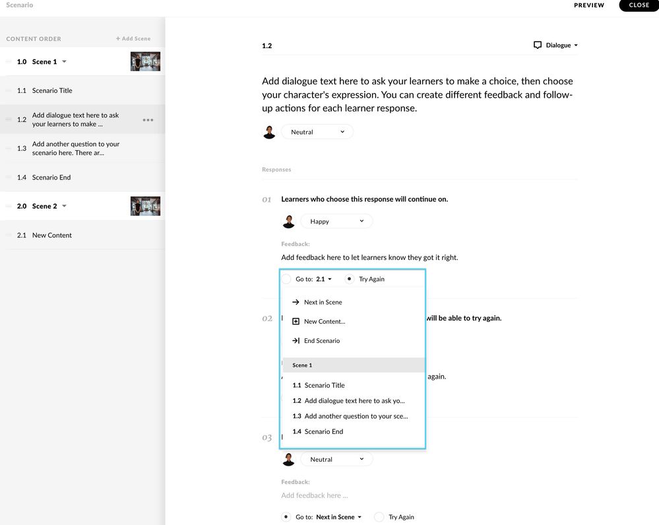
Task: Open the Neutral expression dropdown in response 03
Action: (x=336, y=460)
